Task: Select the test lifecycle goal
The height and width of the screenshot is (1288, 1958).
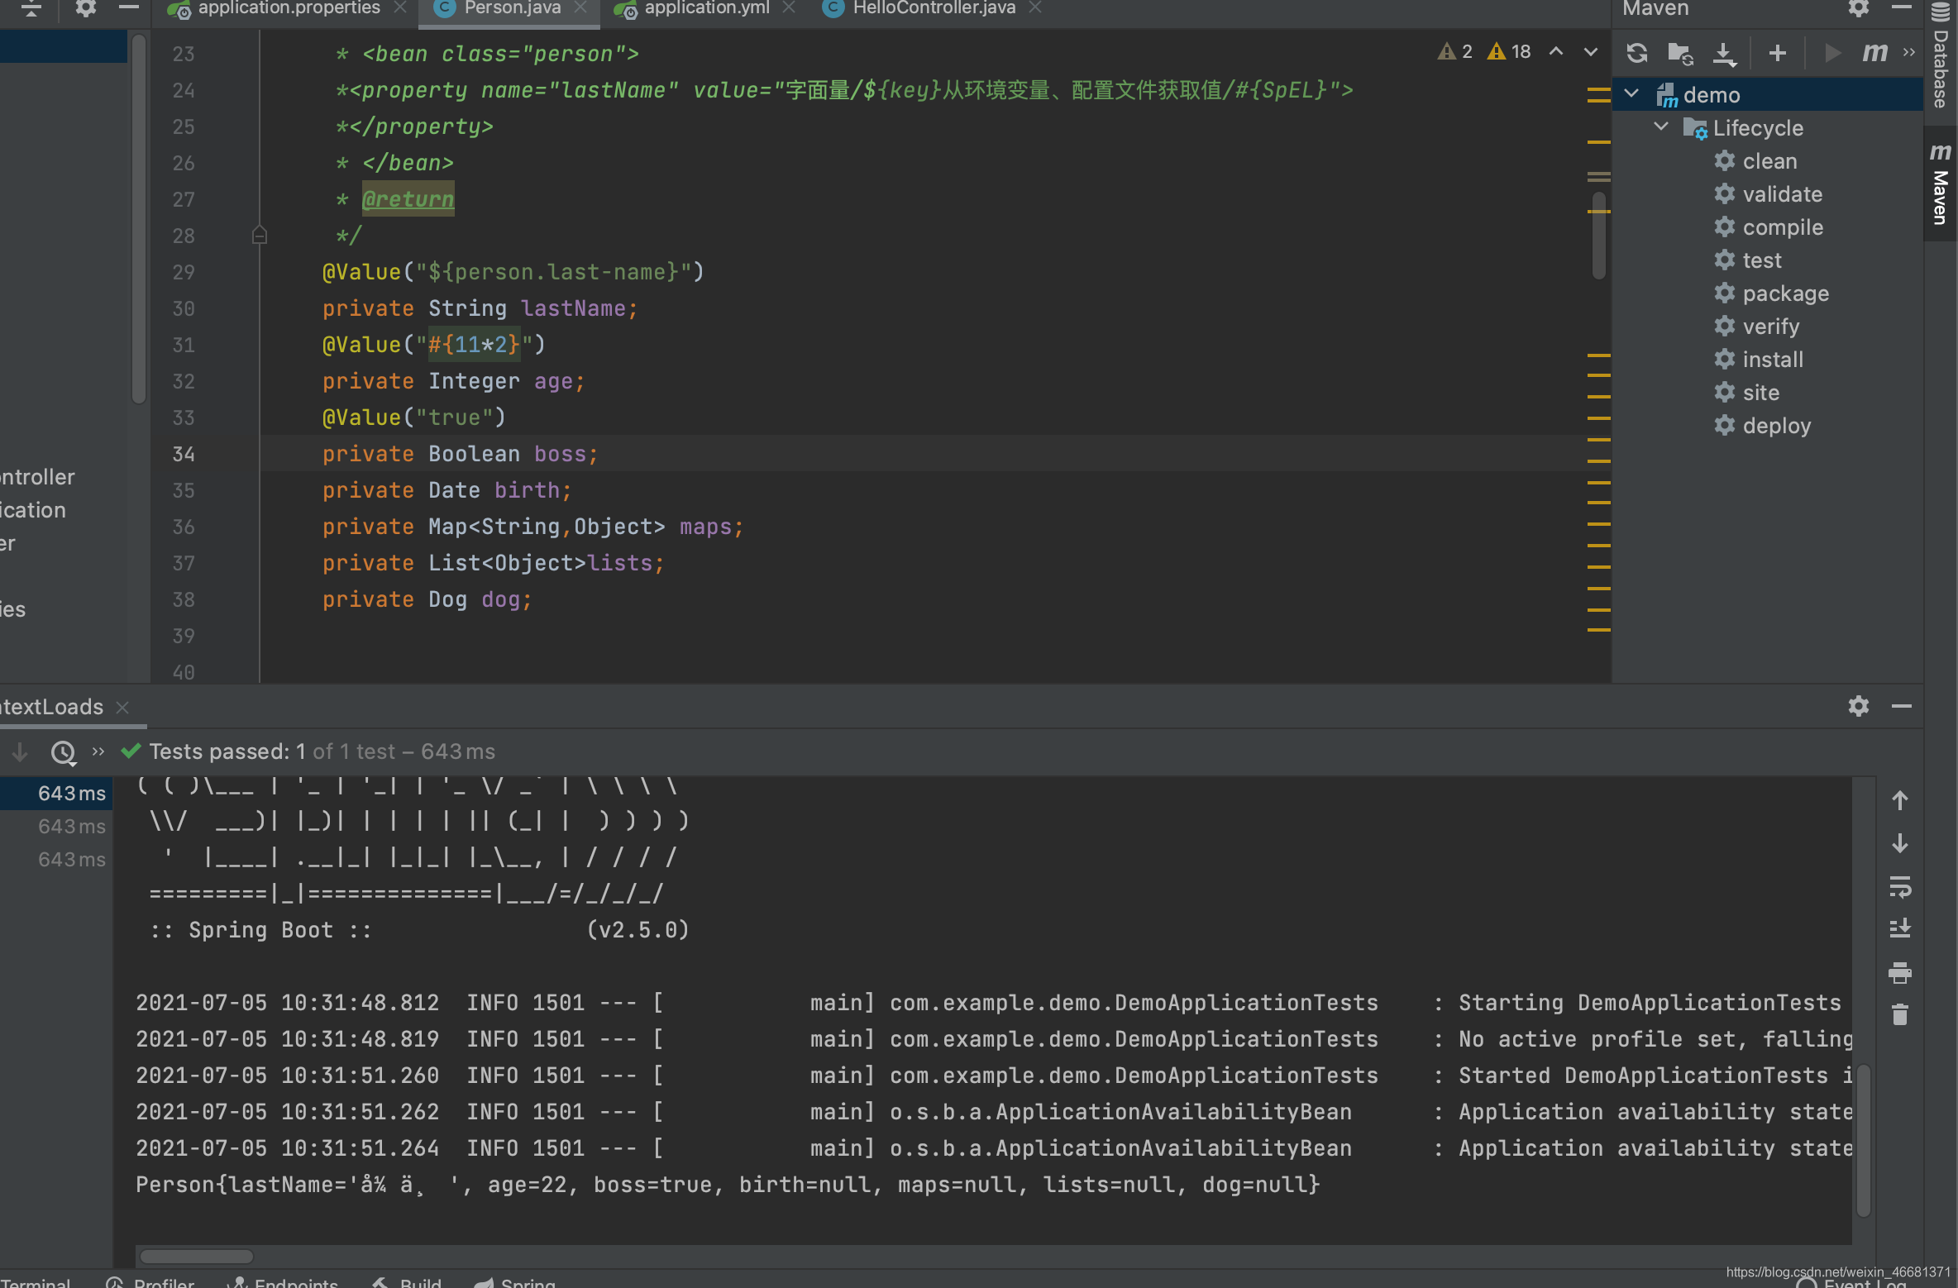Action: (1747, 260)
